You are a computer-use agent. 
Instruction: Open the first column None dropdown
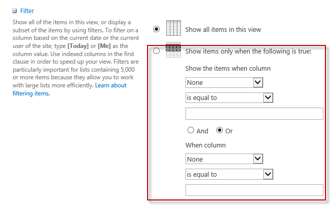coord(224,83)
